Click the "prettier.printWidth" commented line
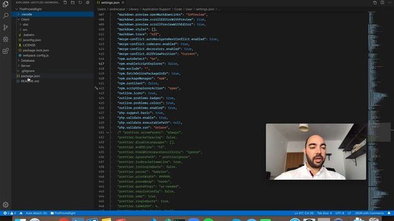The image size is (394, 221). pos(144,177)
